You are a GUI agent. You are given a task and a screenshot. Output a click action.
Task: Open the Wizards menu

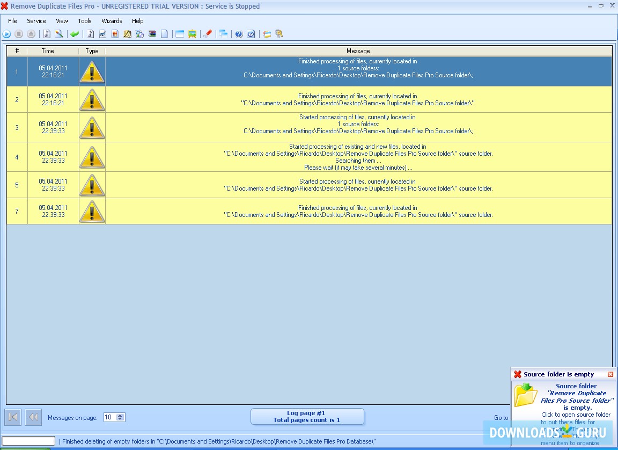coord(112,21)
